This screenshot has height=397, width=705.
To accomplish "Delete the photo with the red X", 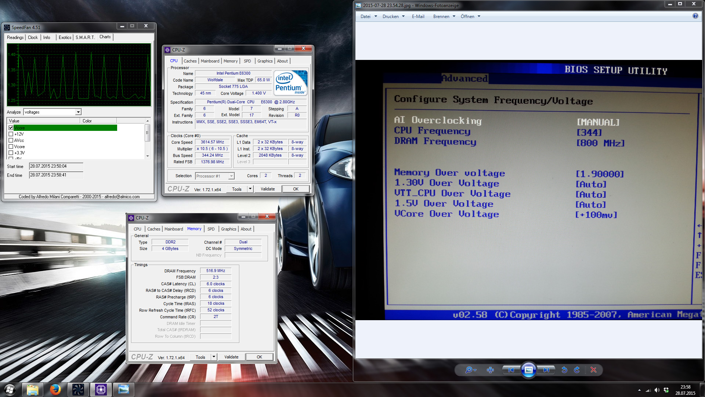I will coord(593,370).
